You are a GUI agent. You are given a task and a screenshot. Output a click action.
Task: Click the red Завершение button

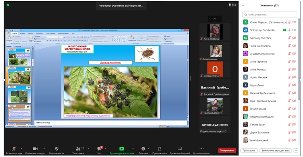[x=227, y=150]
